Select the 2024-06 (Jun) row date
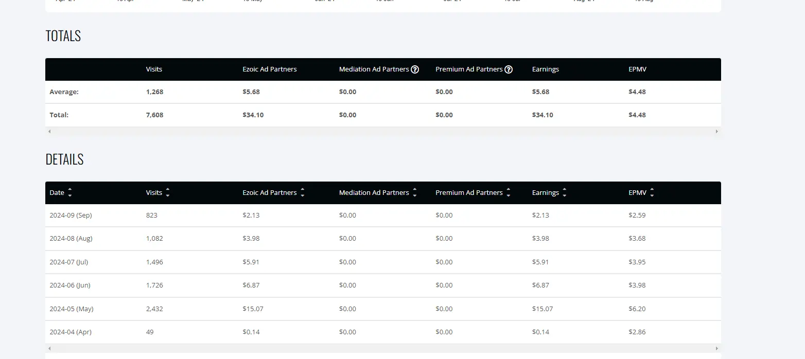The image size is (805, 359). 70,285
